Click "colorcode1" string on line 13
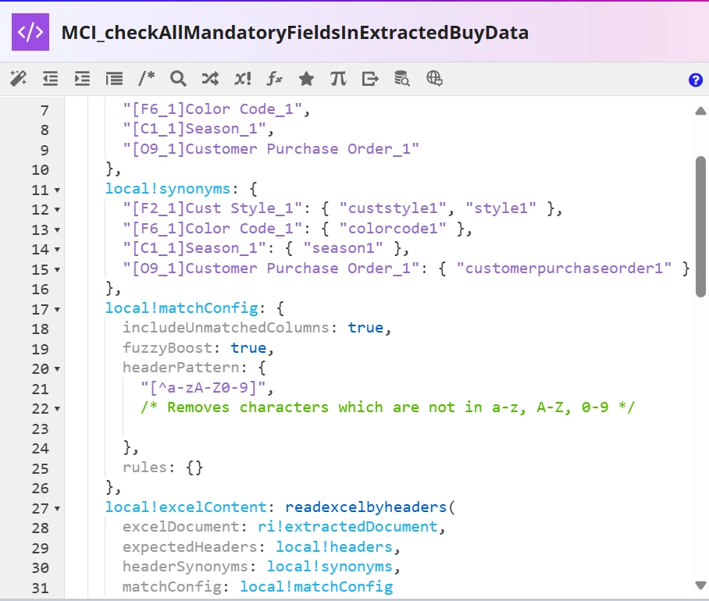 tap(393, 229)
